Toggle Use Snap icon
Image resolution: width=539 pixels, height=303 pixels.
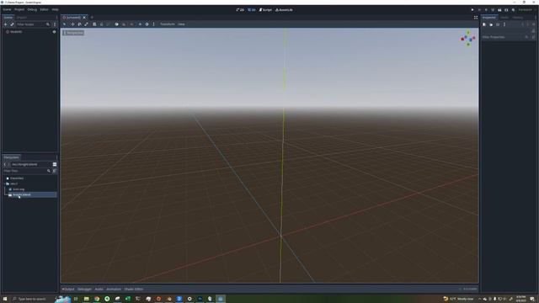124,24
